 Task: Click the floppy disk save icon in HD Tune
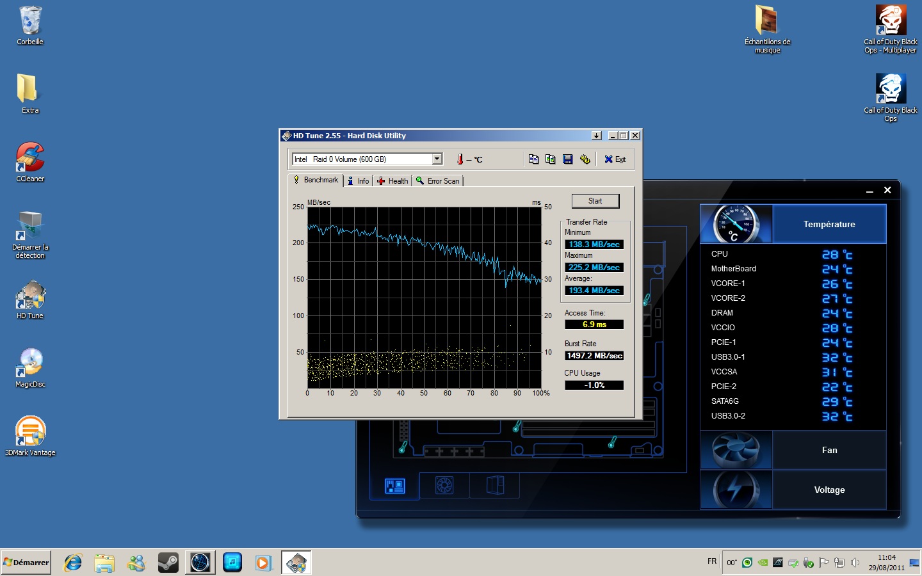pos(567,159)
